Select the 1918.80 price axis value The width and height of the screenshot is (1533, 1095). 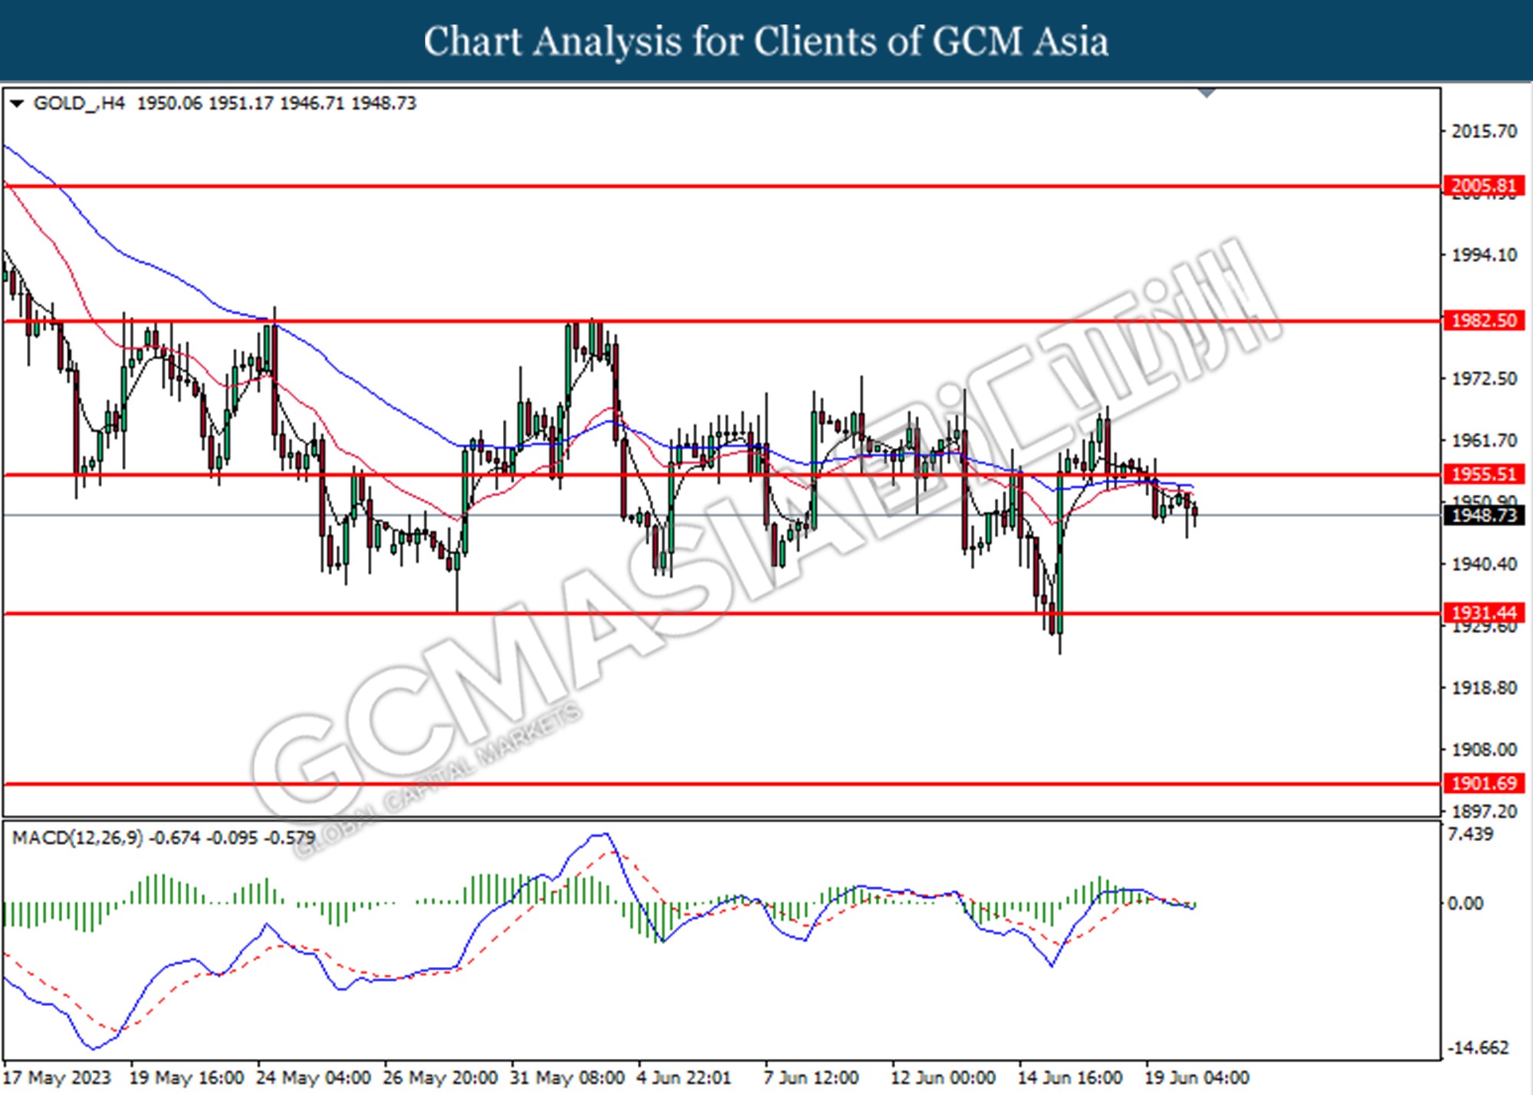click(x=1484, y=688)
